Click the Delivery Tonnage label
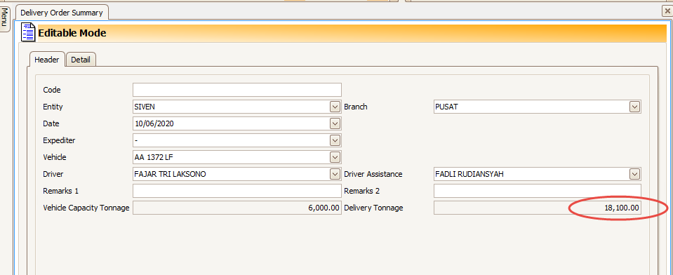This screenshot has height=275, width=673. point(373,208)
